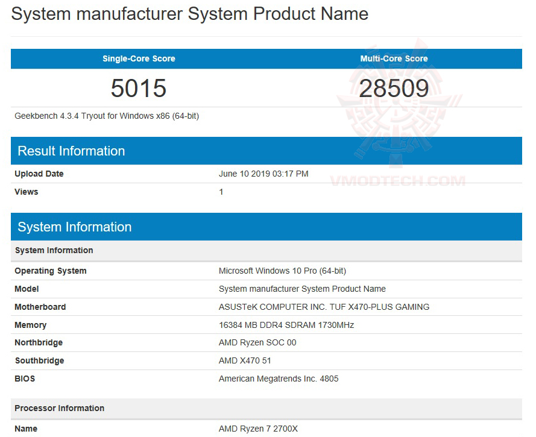The image size is (536, 437).
Task: Click the Geekbench 4.3.4 Tryout version text
Action: tap(107, 116)
